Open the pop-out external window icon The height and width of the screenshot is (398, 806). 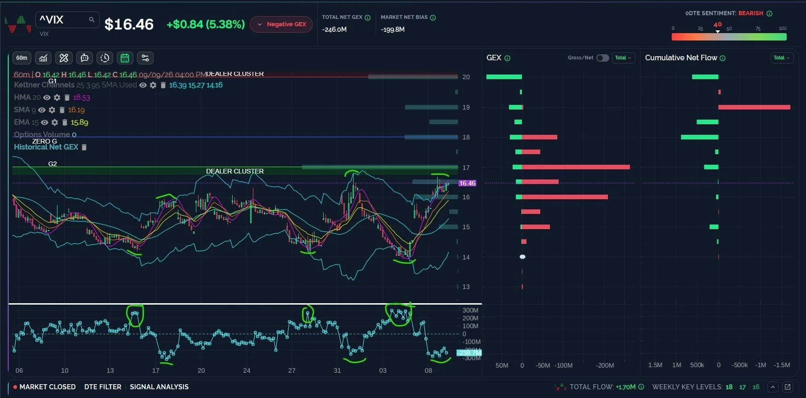(788, 387)
